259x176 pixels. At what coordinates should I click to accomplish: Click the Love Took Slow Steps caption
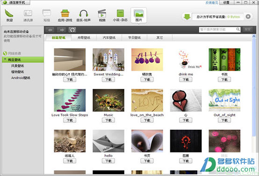point(70,115)
